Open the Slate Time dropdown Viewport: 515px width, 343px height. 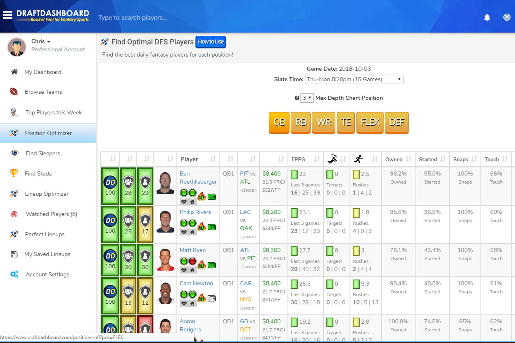pos(354,79)
